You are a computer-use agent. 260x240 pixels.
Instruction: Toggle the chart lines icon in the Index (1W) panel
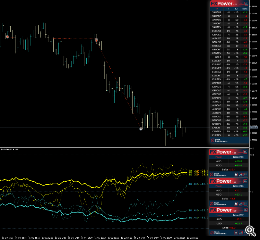tap(241, 232)
